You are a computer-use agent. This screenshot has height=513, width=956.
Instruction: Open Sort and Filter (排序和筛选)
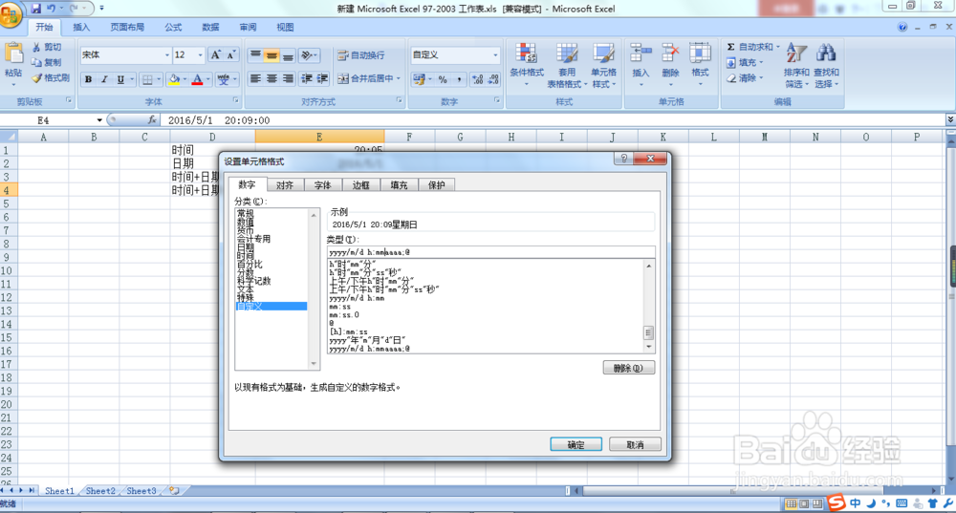click(797, 65)
